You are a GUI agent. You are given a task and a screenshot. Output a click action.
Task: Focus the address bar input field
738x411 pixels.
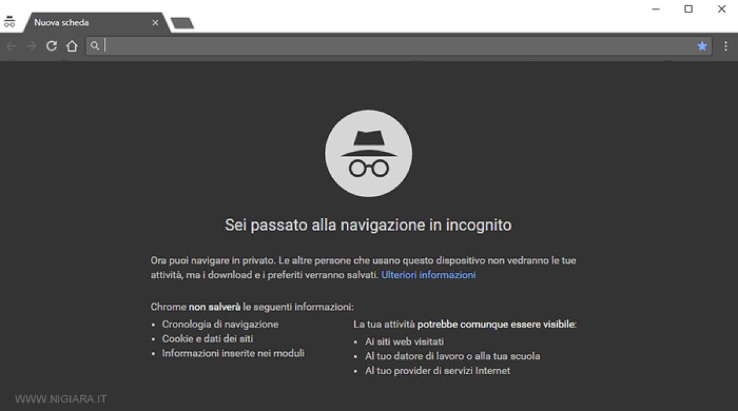(x=399, y=46)
